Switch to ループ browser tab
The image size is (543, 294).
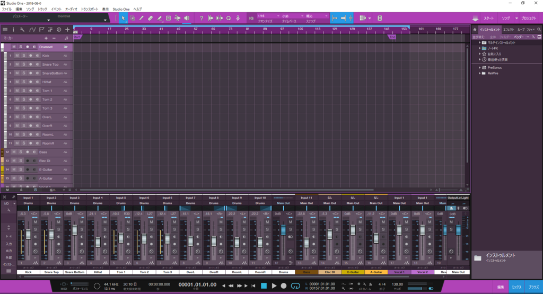point(521,30)
